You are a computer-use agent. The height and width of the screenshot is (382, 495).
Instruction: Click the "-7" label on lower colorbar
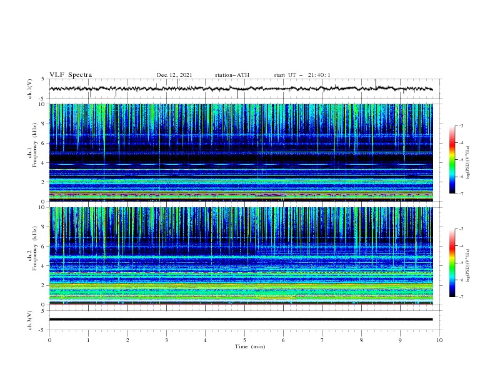coord(461,297)
